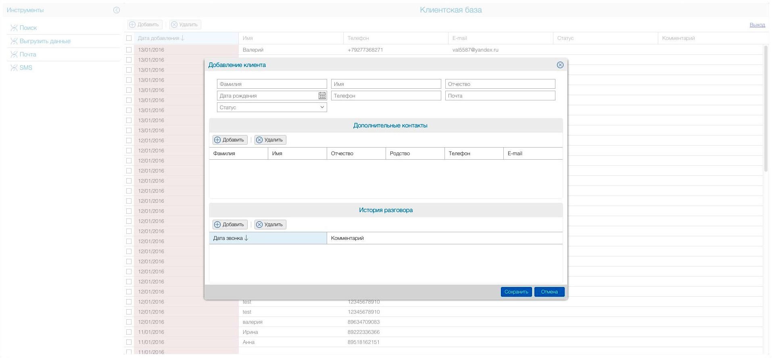Expand the Статус dropdown
This screenshot has width=772, height=358.
tap(271, 108)
